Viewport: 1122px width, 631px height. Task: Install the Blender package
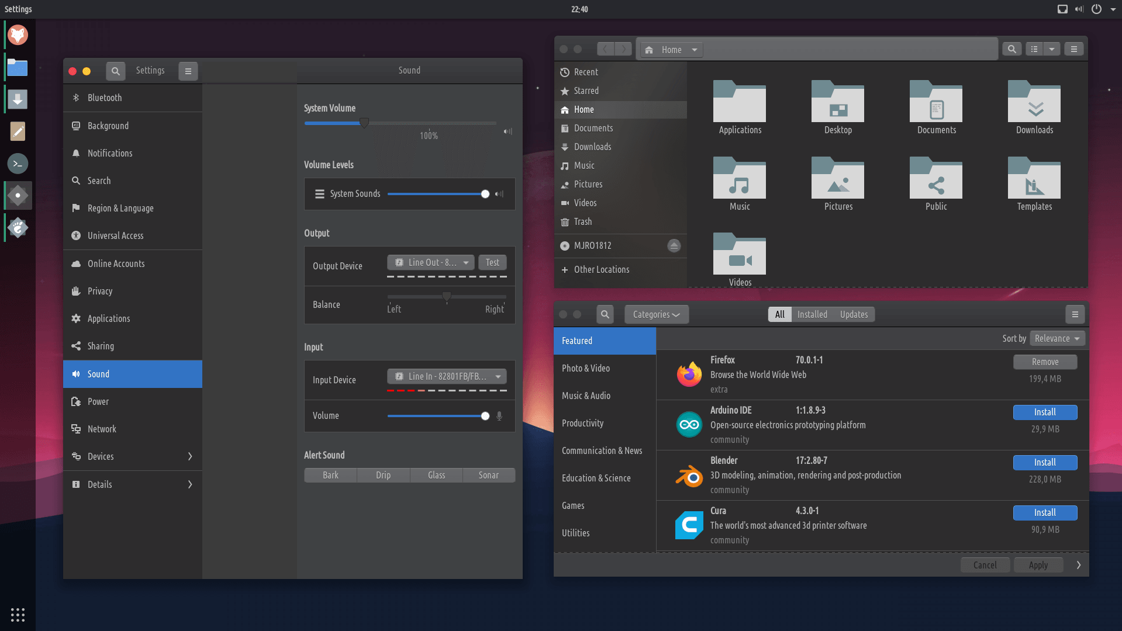pos(1044,462)
